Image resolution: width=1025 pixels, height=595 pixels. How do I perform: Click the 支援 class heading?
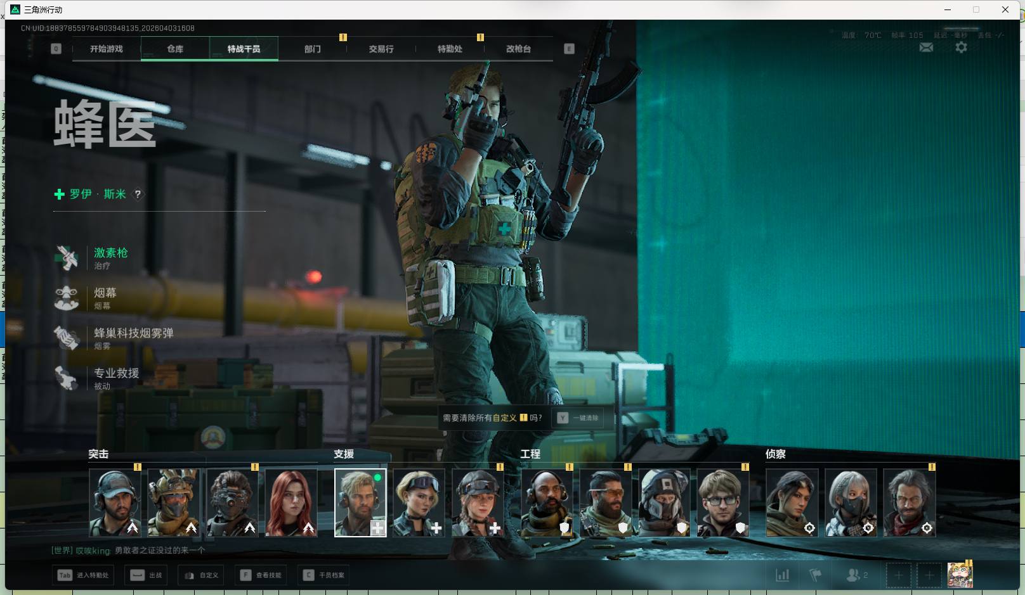point(344,454)
